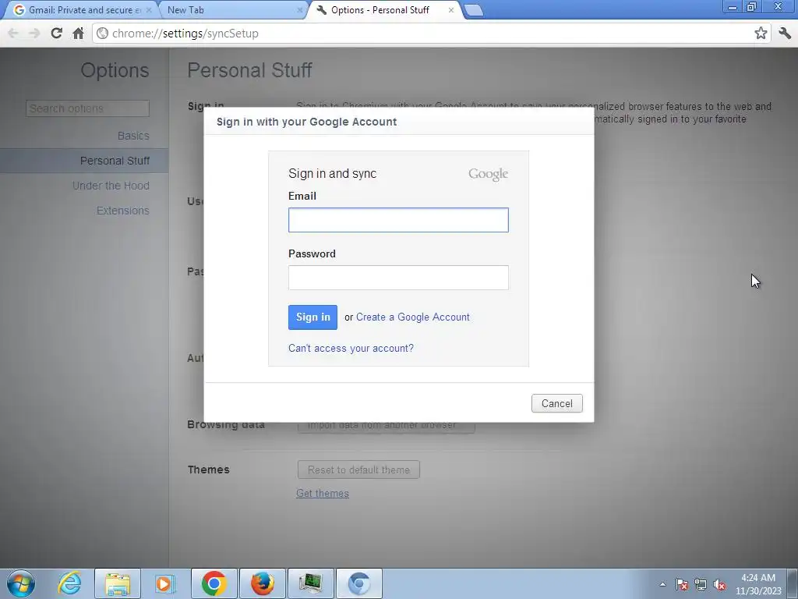Launch Internet Explorer from taskbar
Screen dimensions: 798x599
point(69,583)
